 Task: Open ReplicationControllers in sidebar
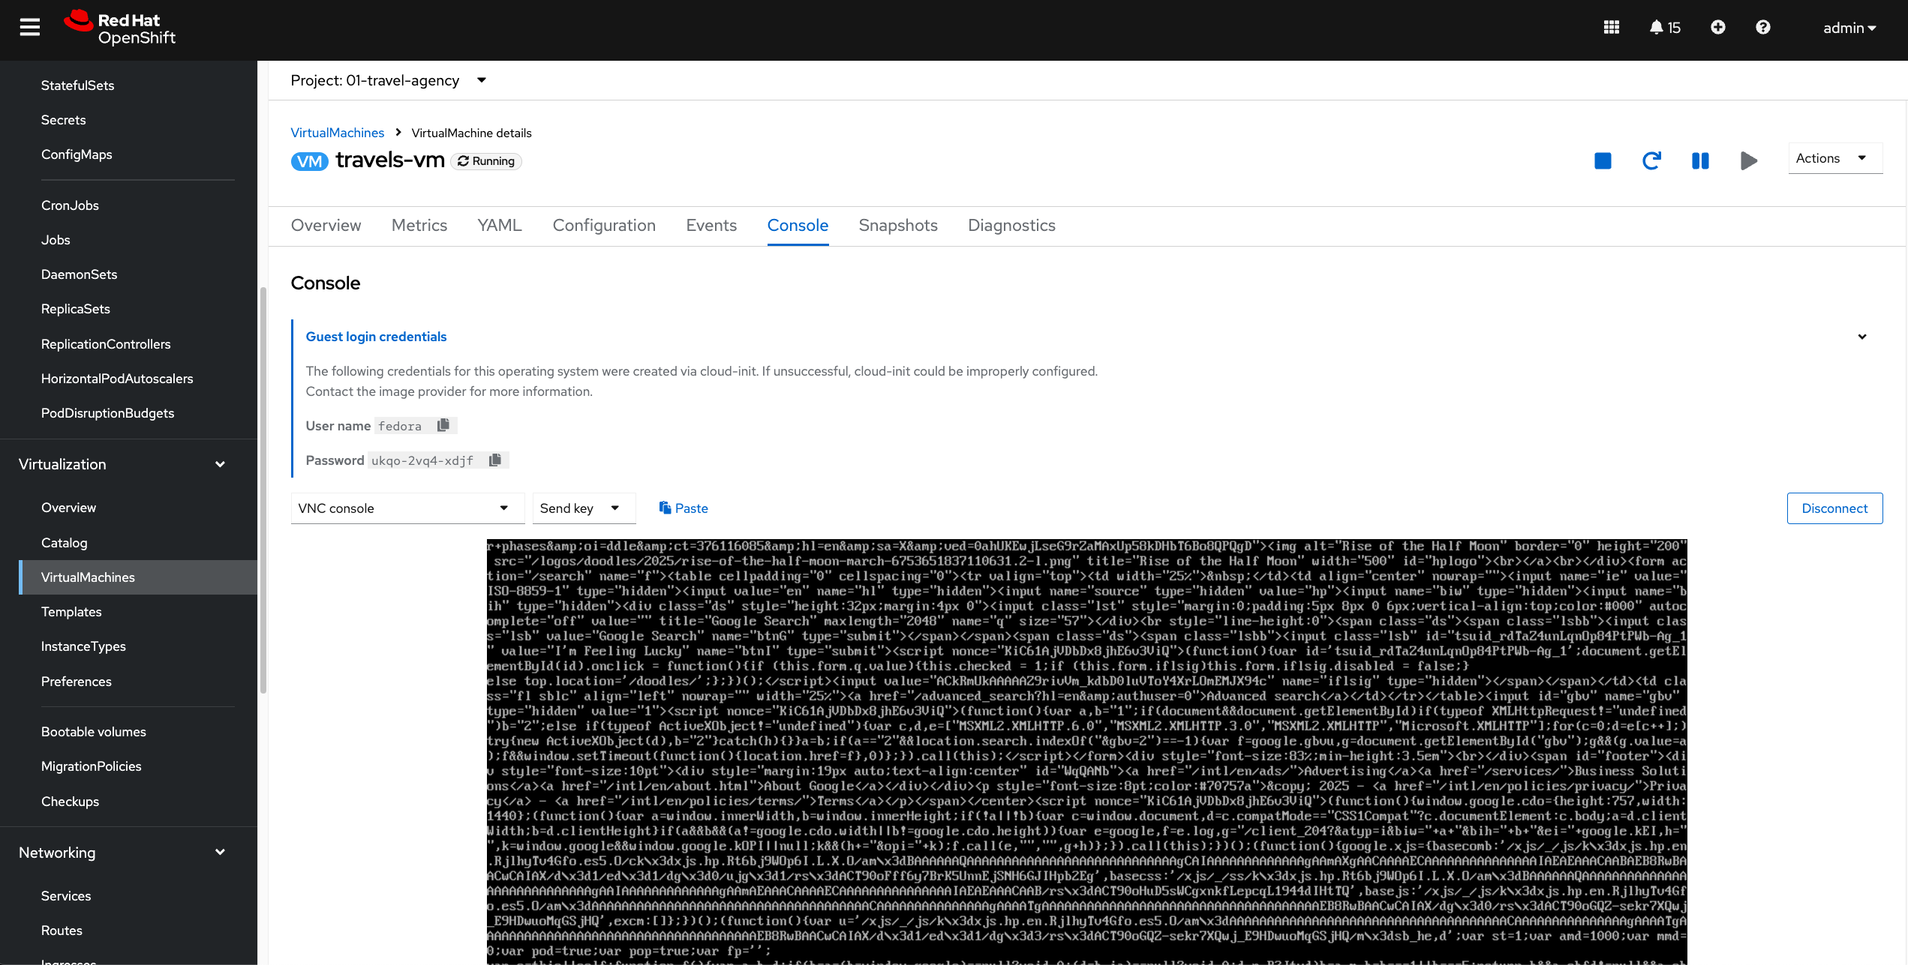click(106, 344)
